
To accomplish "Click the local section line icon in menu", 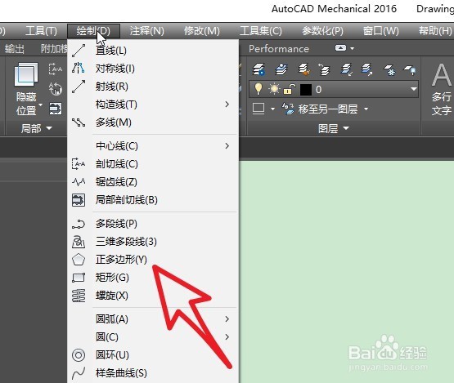I will (79, 200).
